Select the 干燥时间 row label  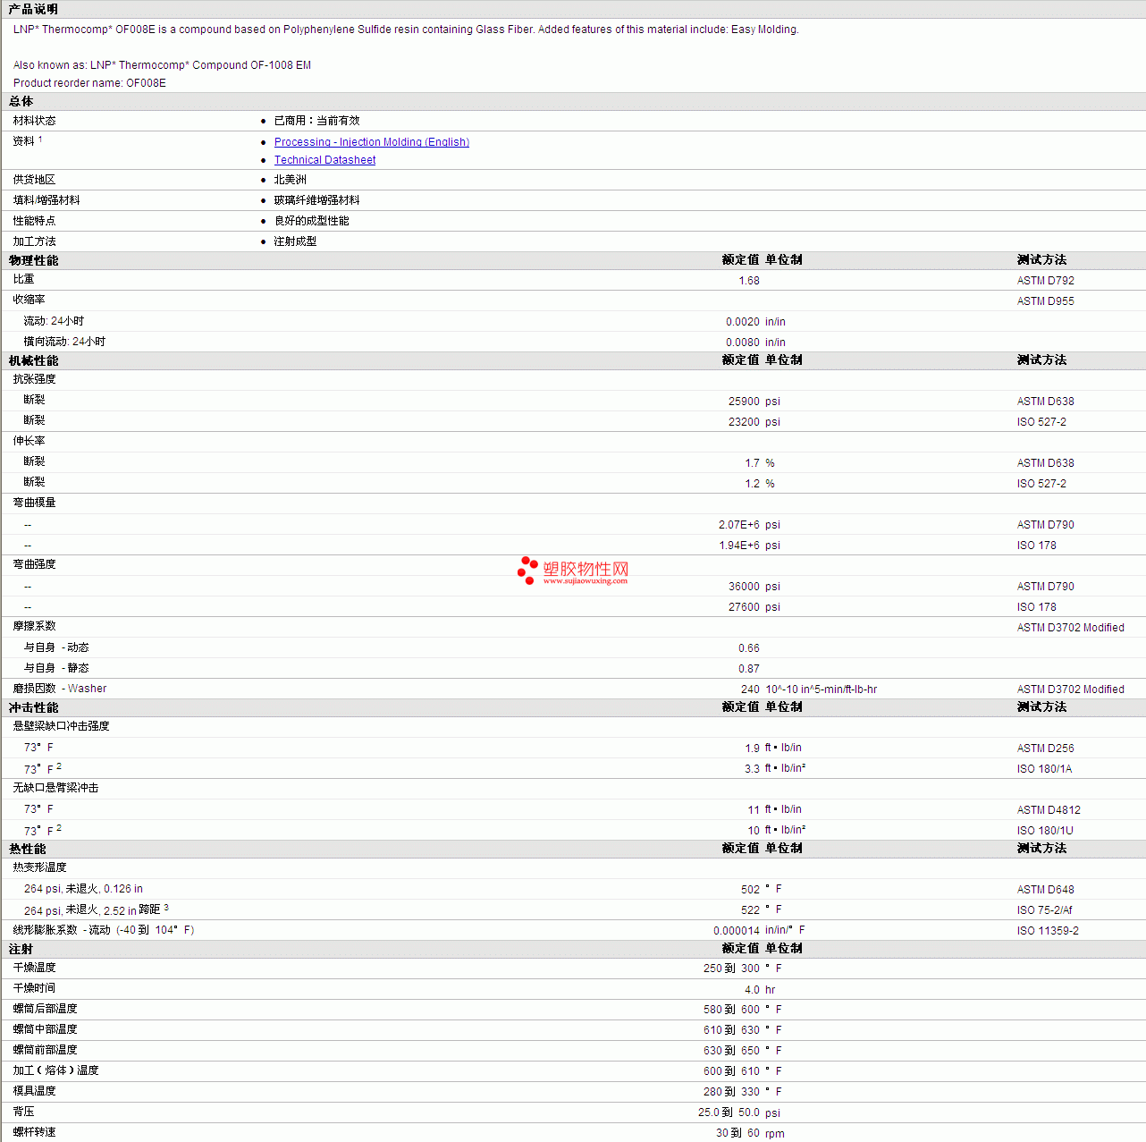34,988
